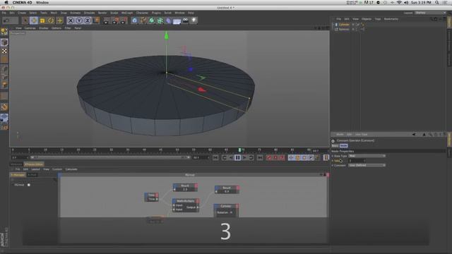Select Model mode cube icon in sidebar

click(x=4, y=42)
